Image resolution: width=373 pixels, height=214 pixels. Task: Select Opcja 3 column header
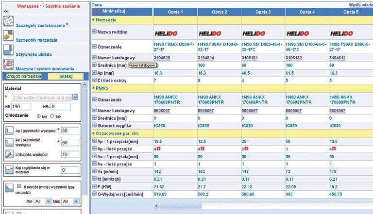(x=263, y=12)
